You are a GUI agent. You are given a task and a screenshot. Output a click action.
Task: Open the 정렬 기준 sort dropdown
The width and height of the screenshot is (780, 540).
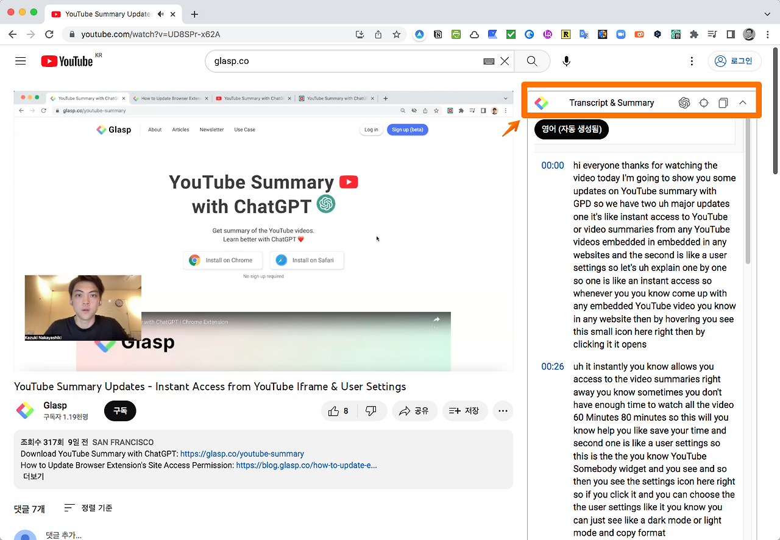pyautogui.click(x=88, y=508)
